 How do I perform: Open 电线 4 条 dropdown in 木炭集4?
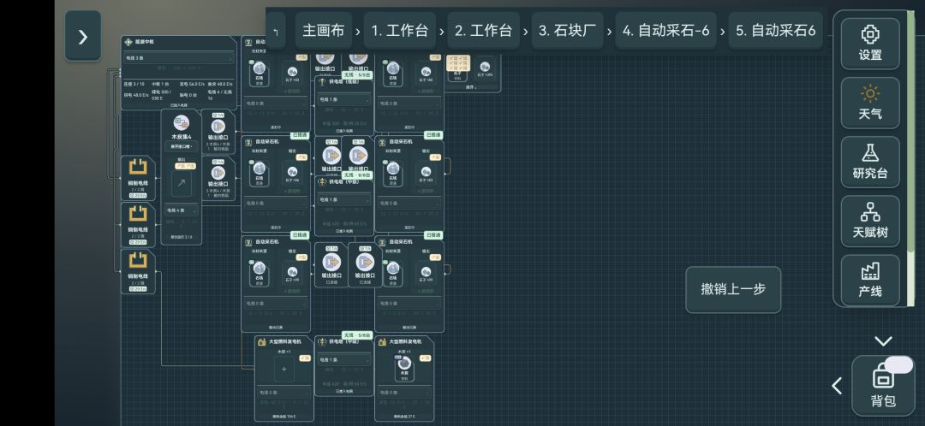pyautogui.click(x=181, y=210)
